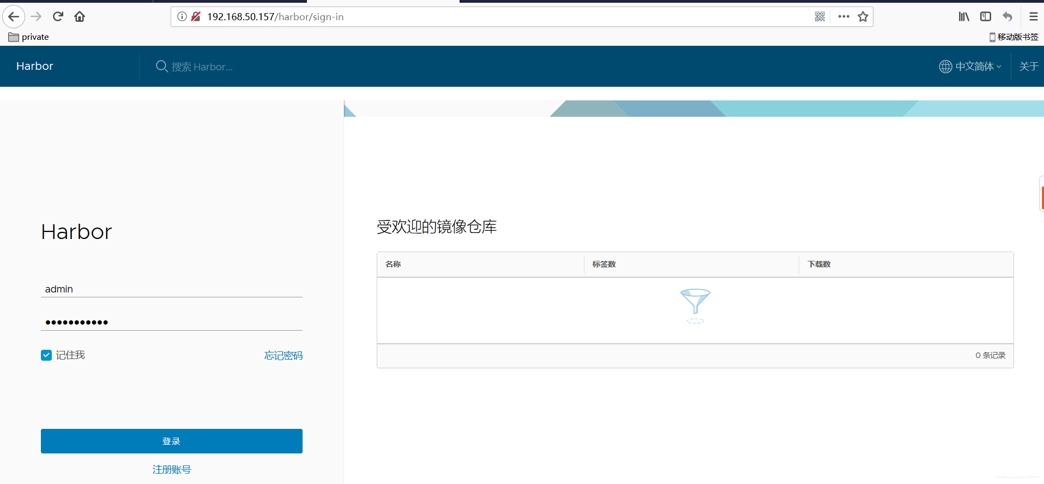Go back using the browser back arrow
Image resolution: width=1044 pixels, height=484 pixels.
[14, 16]
